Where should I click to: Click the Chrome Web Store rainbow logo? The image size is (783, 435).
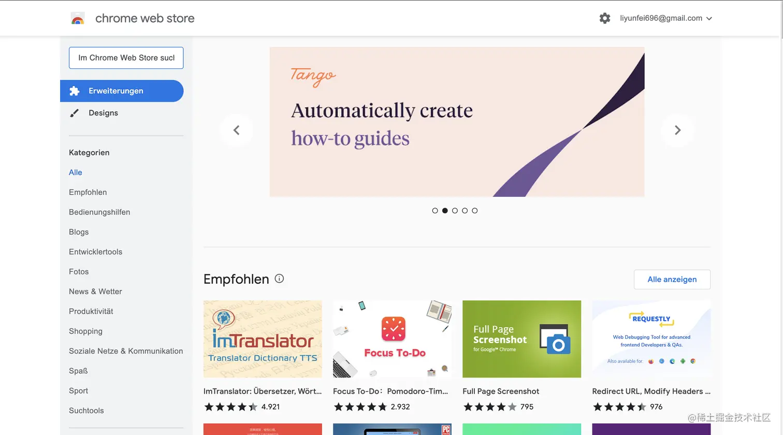pyautogui.click(x=78, y=19)
